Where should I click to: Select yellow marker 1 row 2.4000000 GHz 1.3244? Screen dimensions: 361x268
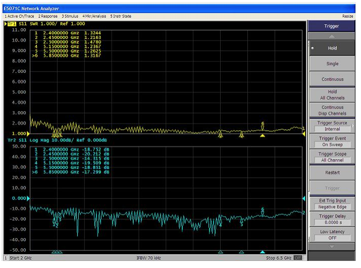tap(68, 33)
